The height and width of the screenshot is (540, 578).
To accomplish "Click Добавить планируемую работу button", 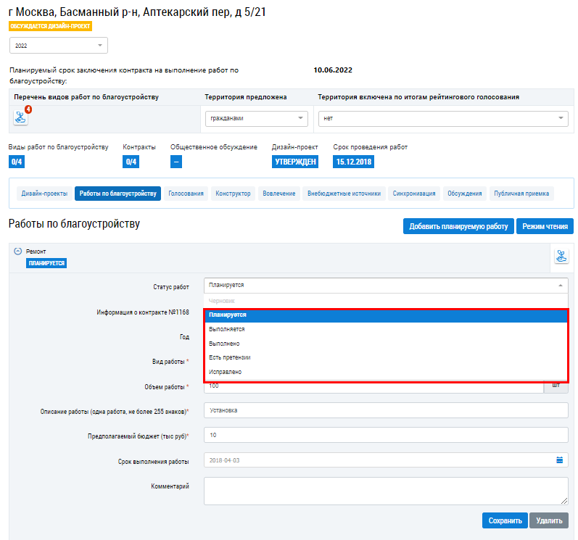I will click(x=458, y=226).
